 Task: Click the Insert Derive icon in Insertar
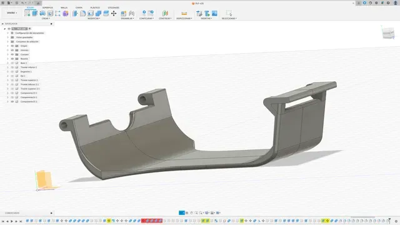(199, 13)
